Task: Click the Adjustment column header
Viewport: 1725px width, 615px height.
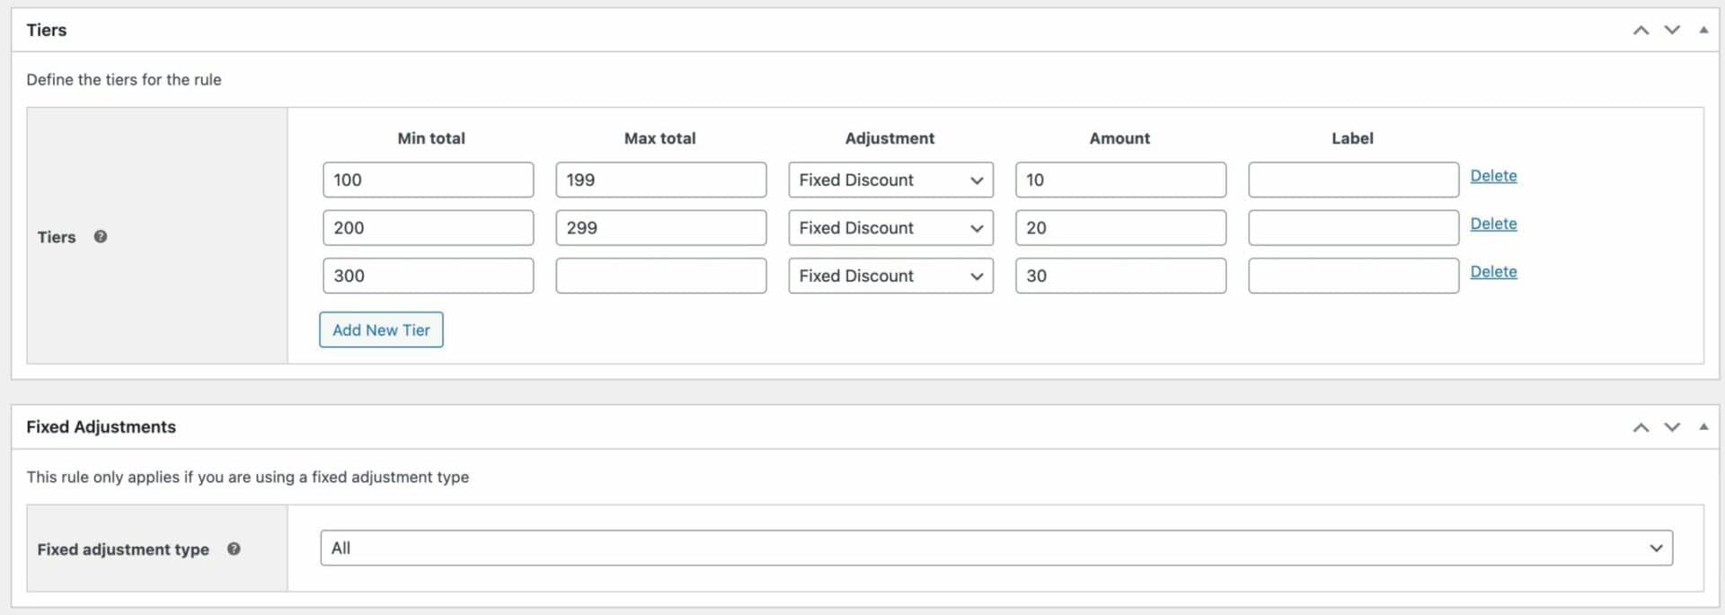Action: click(x=889, y=138)
